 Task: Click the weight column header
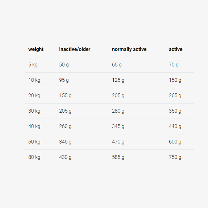[x=36, y=49]
